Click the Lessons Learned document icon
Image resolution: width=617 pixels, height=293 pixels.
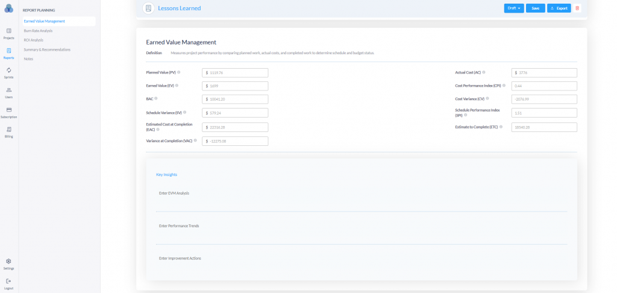coord(148,8)
